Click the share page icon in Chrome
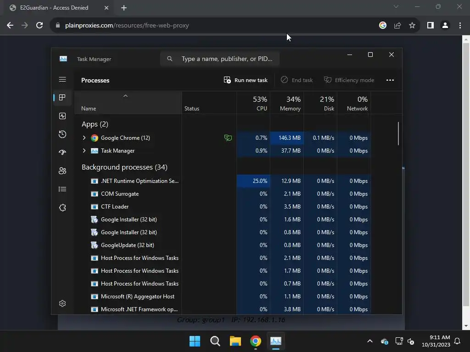 pyautogui.click(x=397, y=26)
